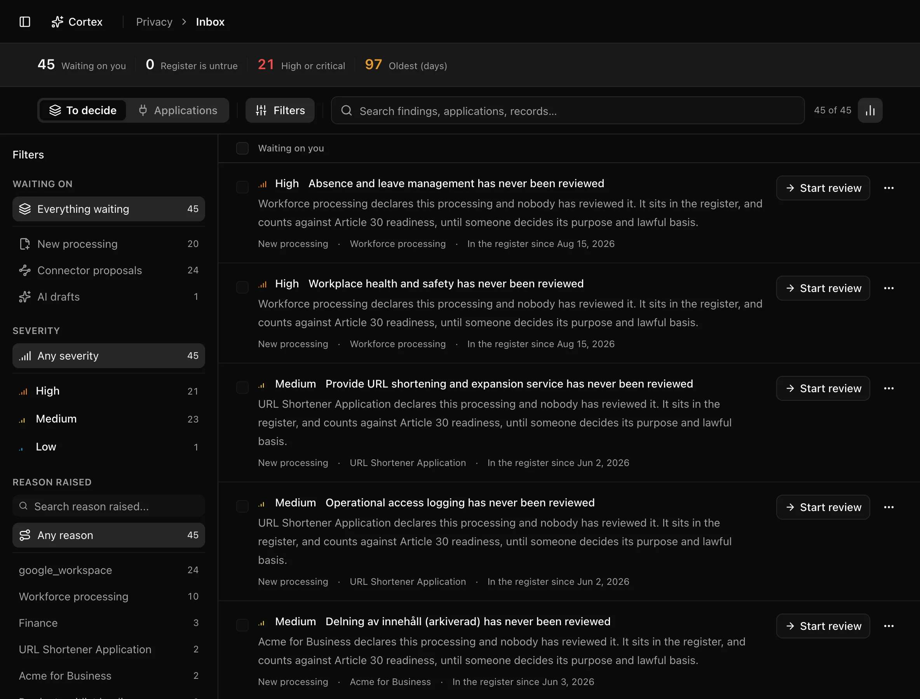Filter reason by Workforce processing
The height and width of the screenshot is (699, 920).
pyautogui.click(x=109, y=596)
